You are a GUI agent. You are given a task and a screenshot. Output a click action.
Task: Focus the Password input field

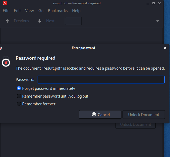click(101, 80)
